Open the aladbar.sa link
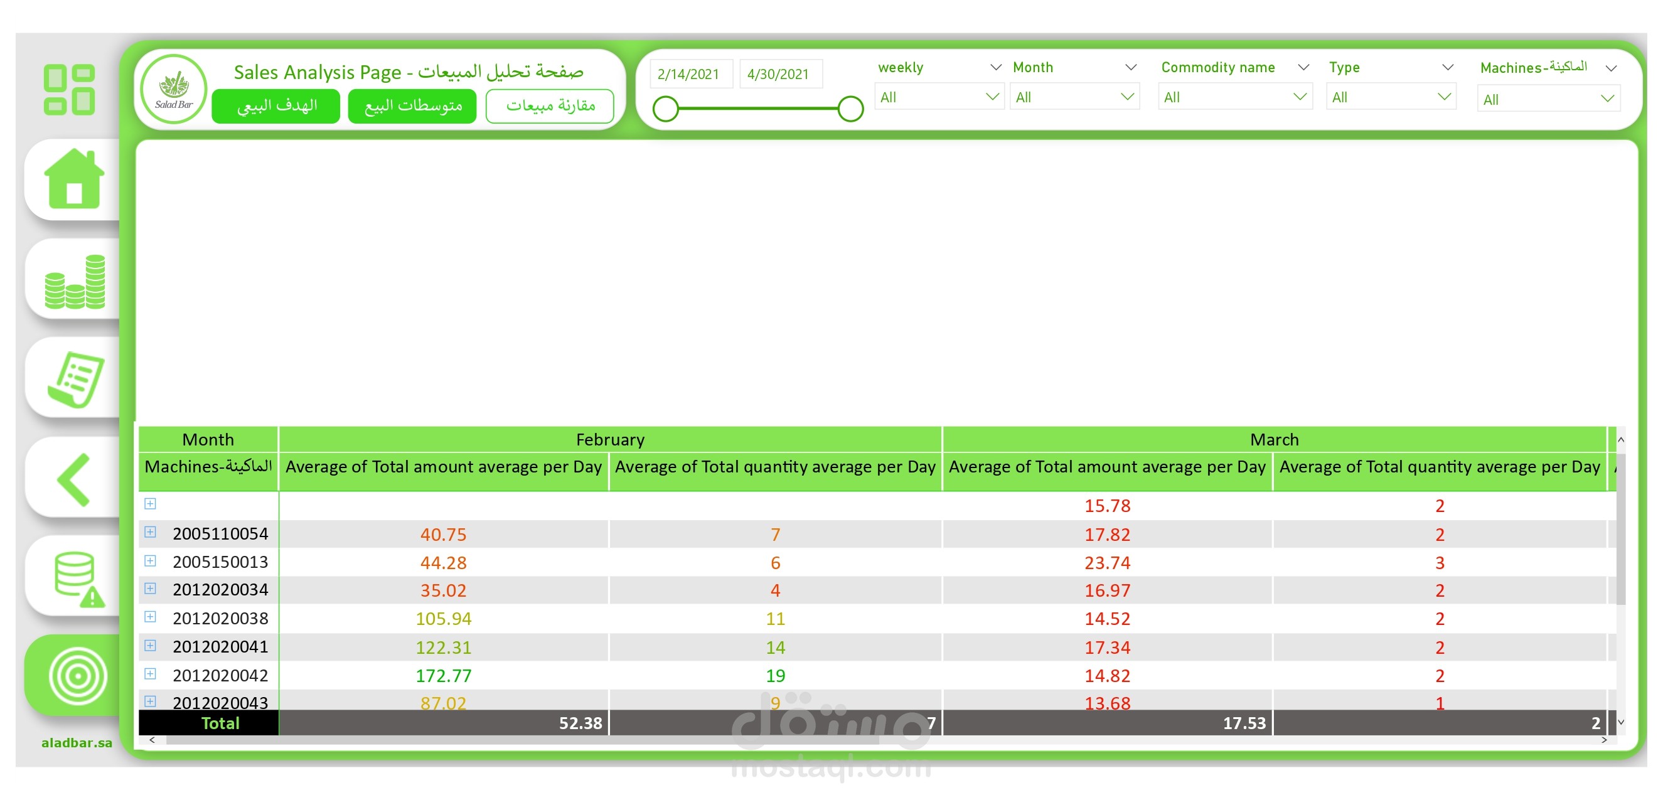Image resolution: width=1663 pixels, height=800 pixels. pos(76,742)
